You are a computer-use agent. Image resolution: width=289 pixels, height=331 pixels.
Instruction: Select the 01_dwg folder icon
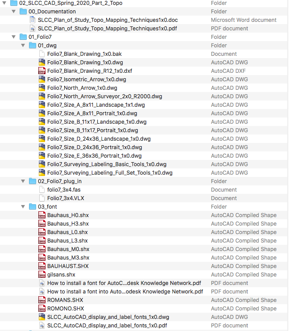pos(33,46)
